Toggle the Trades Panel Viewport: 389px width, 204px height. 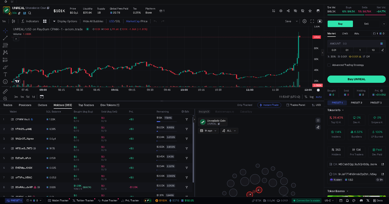point(296,105)
